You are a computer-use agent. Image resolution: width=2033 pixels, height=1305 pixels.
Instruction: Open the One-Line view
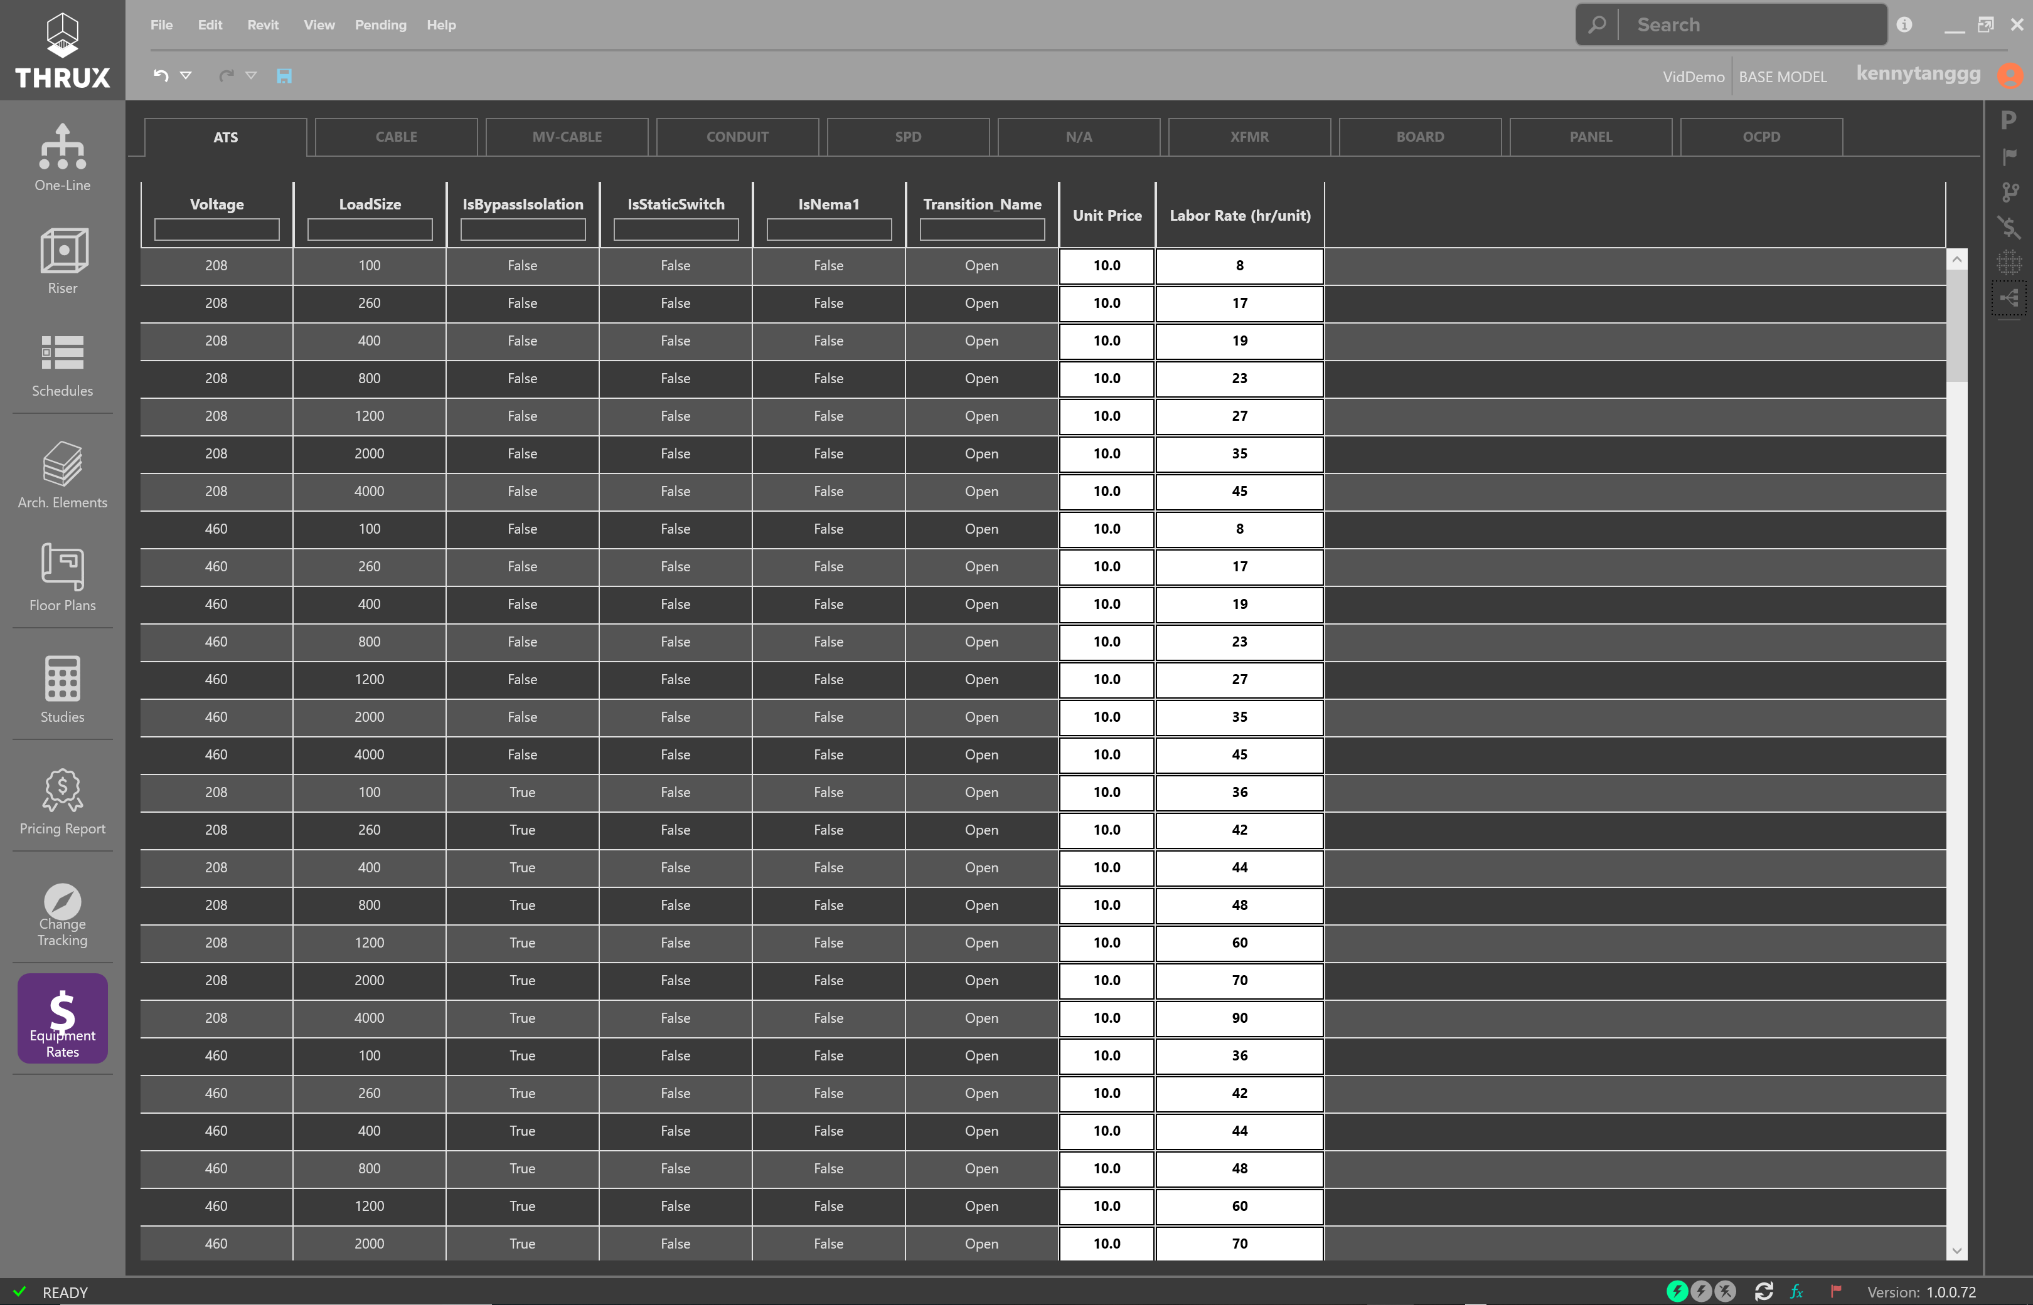pyautogui.click(x=62, y=157)
